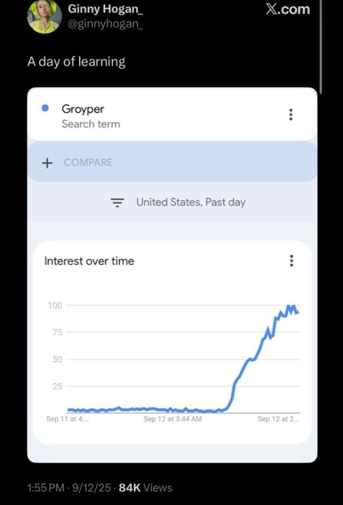Click the tweet text A day of learning

tap(76, 62)
